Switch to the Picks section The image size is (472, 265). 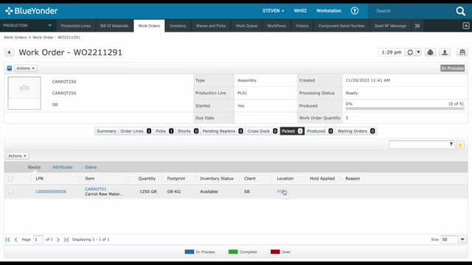(x=164, y=131)
